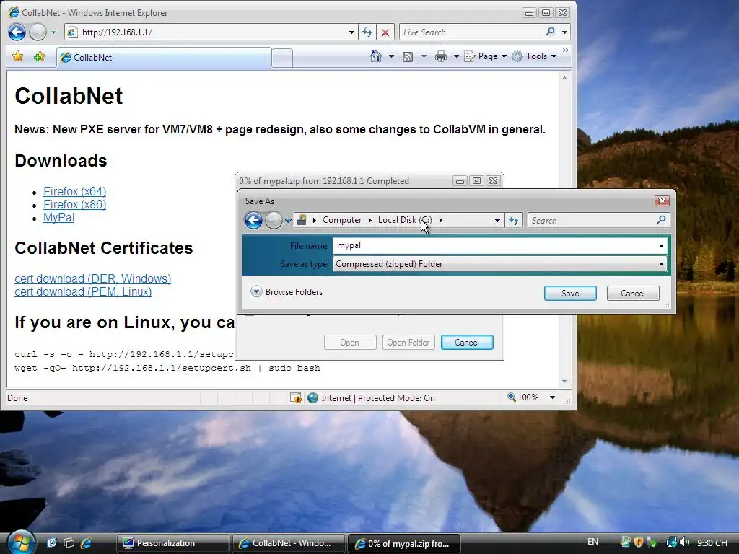Stop loading page with red X

point(385,32)
